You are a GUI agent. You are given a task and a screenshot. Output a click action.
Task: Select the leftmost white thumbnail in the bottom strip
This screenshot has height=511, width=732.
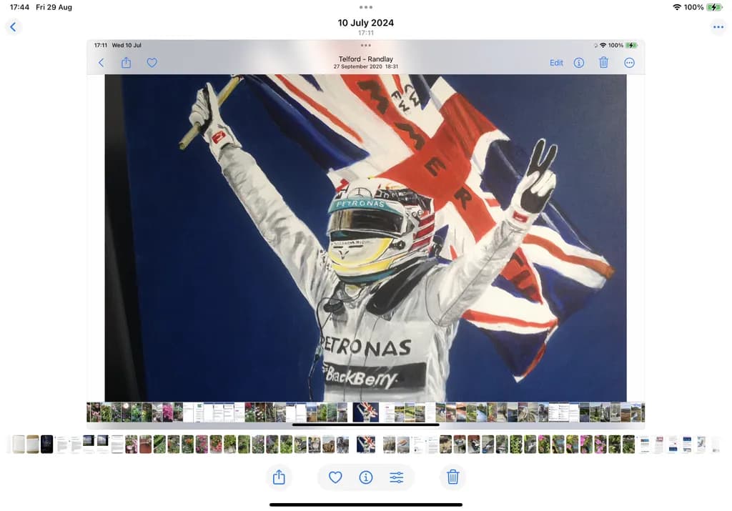[x=18, y=445]
